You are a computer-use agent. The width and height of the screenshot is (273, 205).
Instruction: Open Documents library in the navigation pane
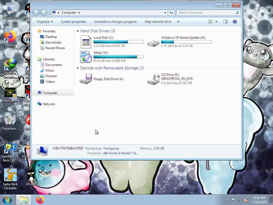pyautogui.click(x=54, y=65)
